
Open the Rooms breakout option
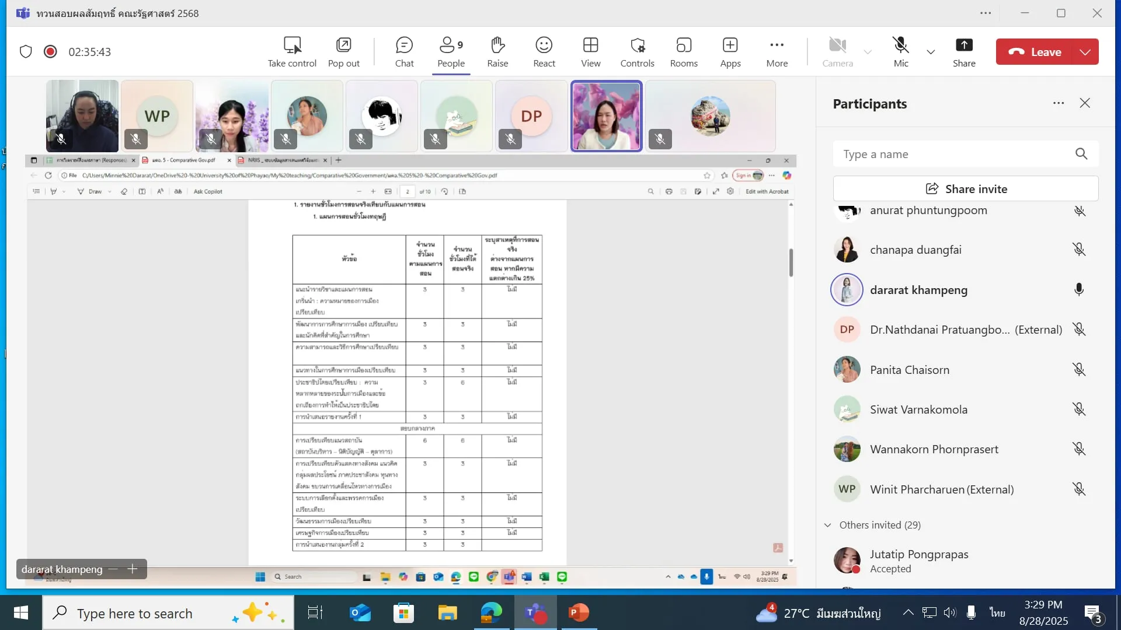click(683, 51)
